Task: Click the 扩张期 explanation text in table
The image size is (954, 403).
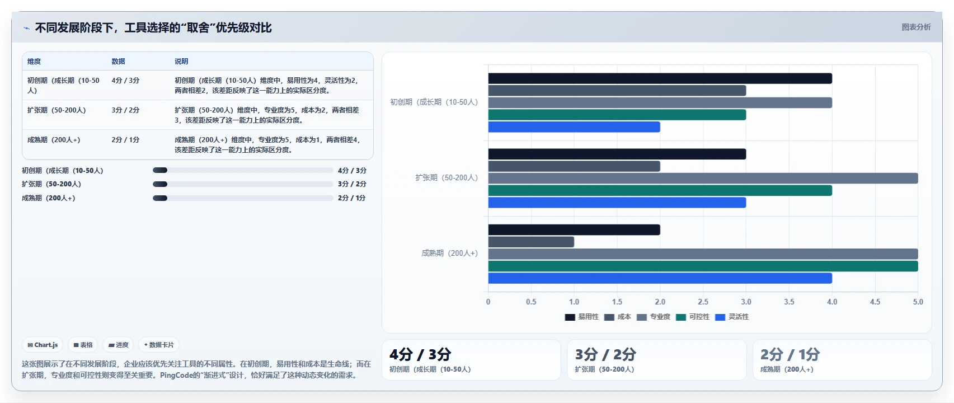Action: coord(267,115)
